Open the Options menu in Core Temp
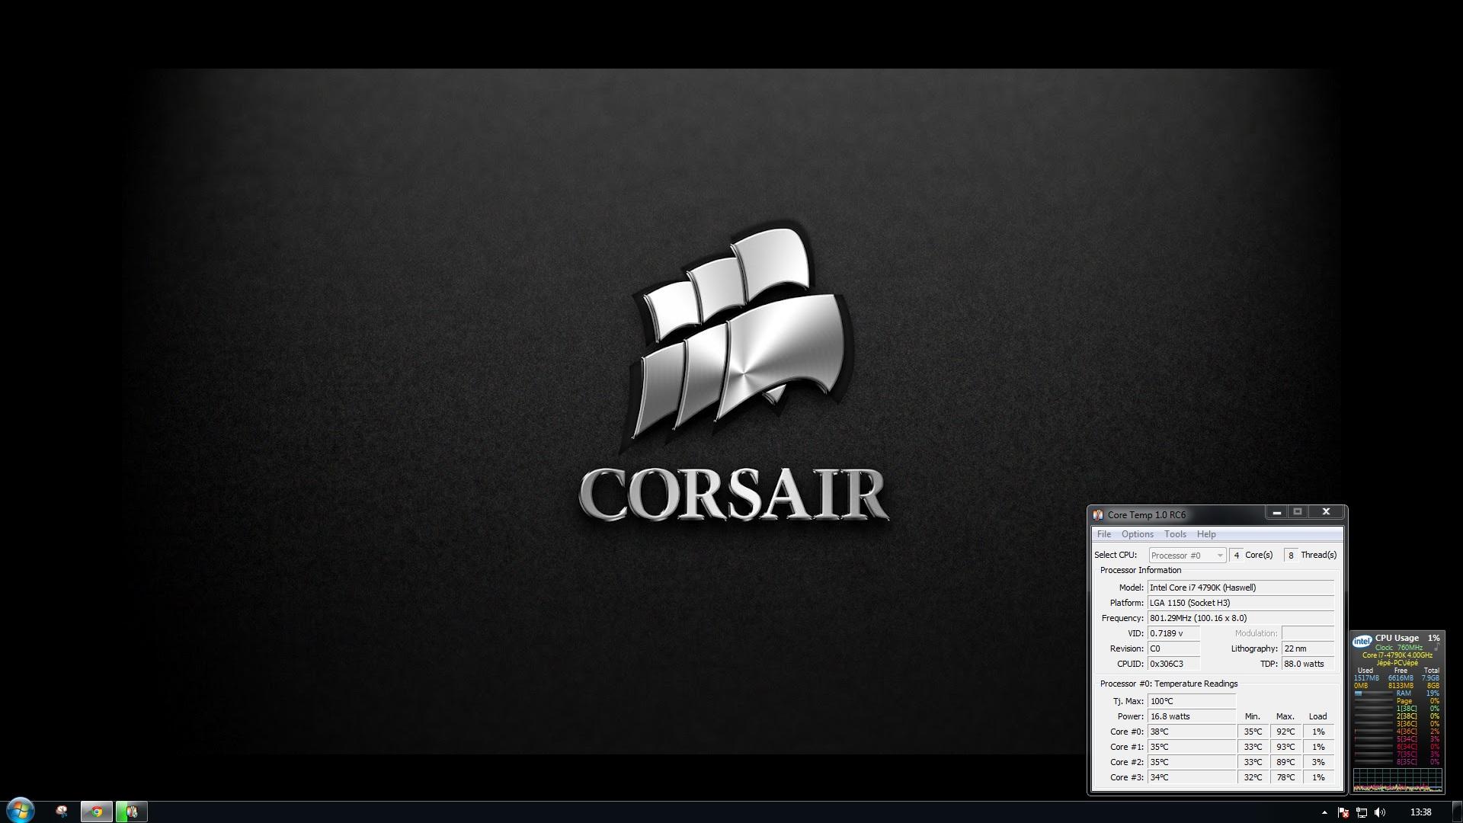Viewport: 1463px width, 823px height. [1137, 534]
